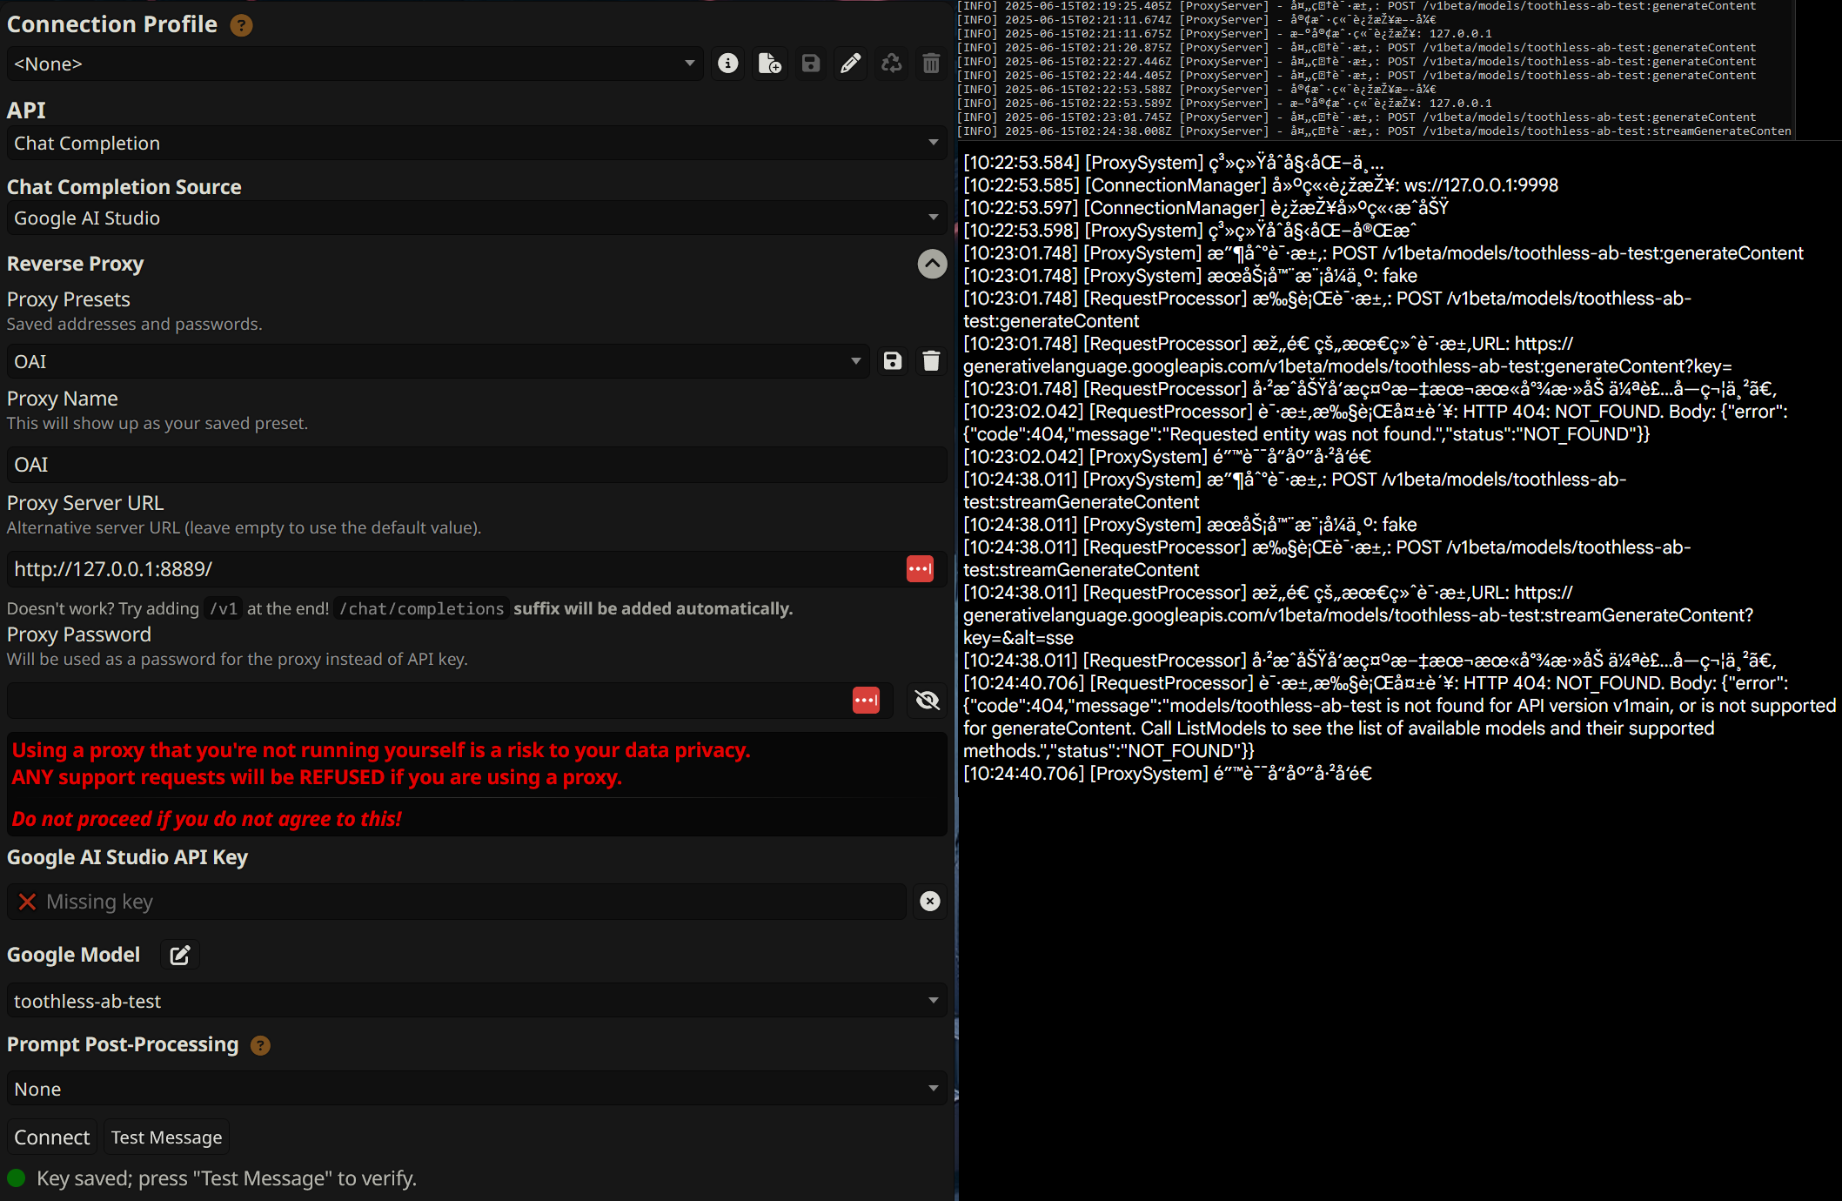Open the API Chat Completion dropdown
The height and width of the screenshot is (1201, 1842).
click(x=477, y=143)
